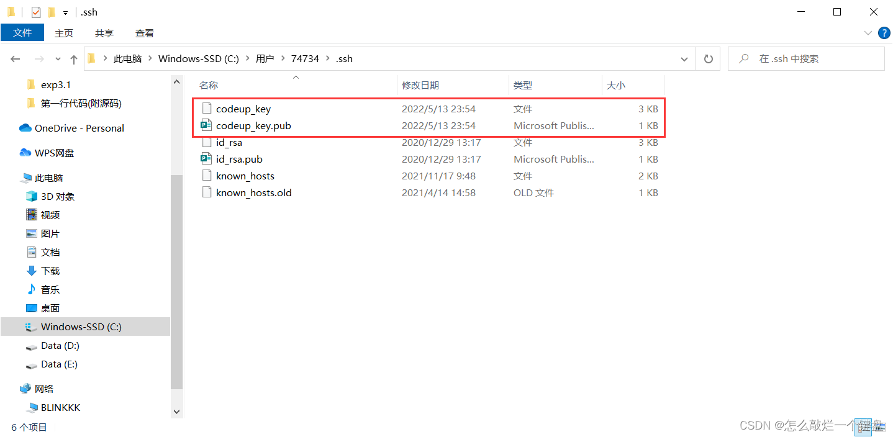The width and height of the screenshot is (893, 437).
Task: Open the 图片 folder icon
Action: pos(32,233)
